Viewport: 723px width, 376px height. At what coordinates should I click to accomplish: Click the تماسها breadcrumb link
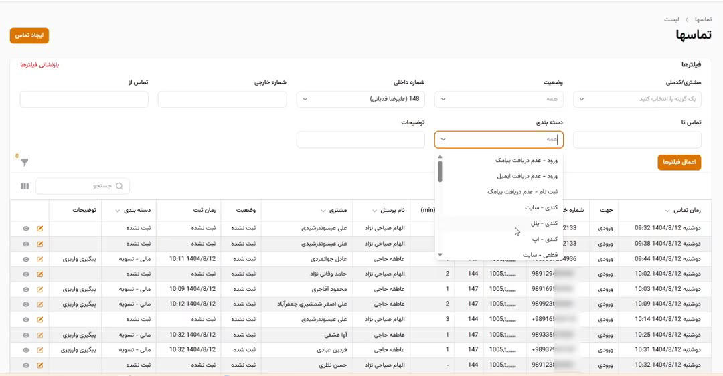point(703,19)
